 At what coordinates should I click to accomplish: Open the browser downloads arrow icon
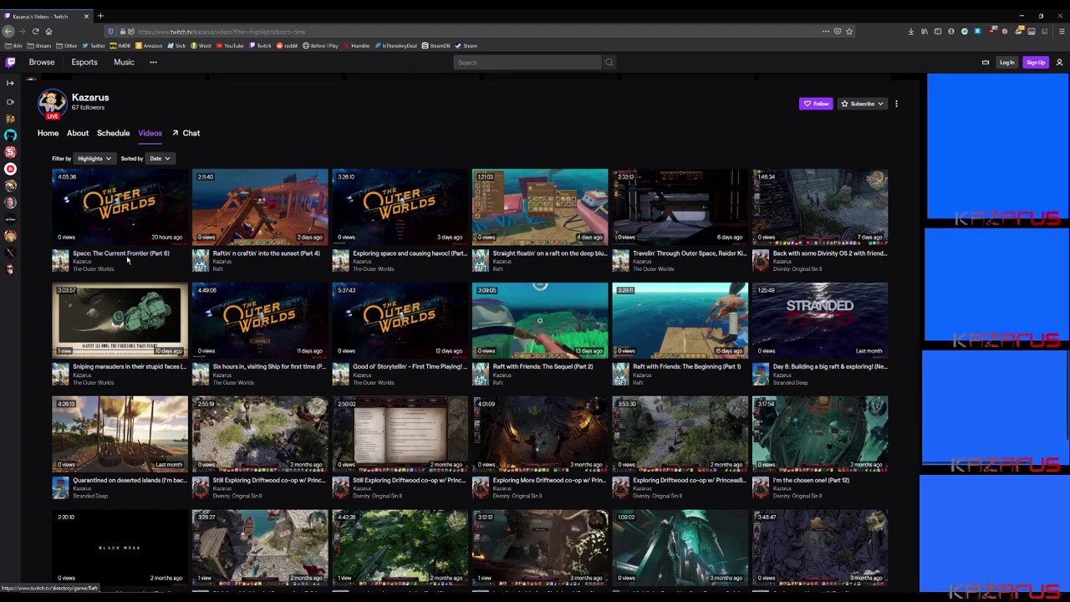911,32
